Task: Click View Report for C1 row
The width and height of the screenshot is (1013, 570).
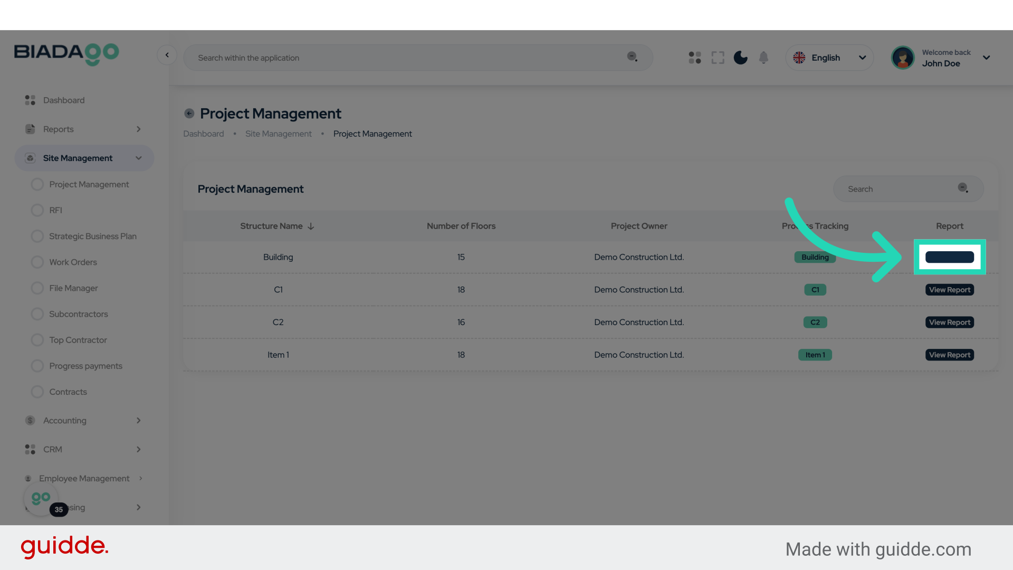Action: [949, 290]
